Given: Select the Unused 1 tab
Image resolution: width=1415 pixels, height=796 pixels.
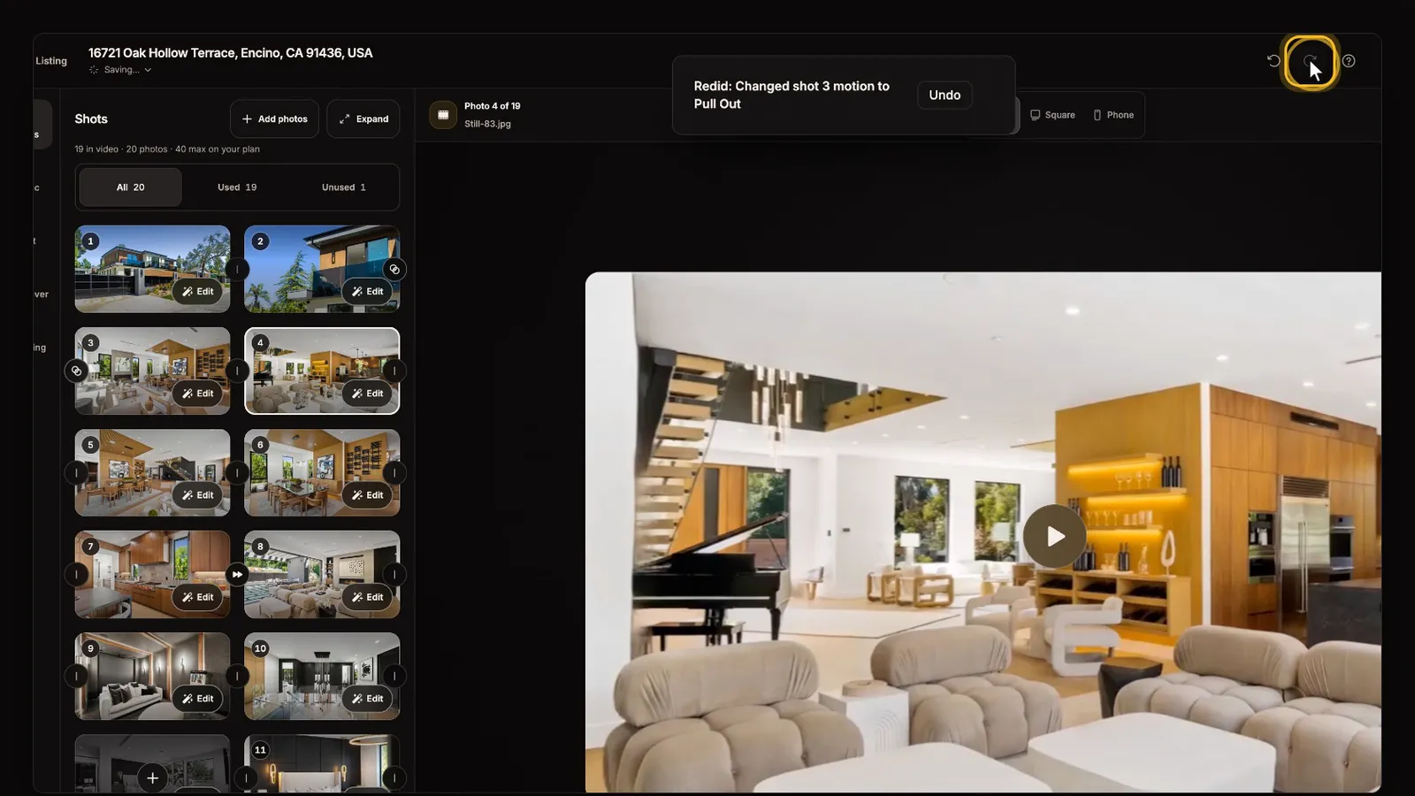Looking at the screenshot, I should point(343,188).
